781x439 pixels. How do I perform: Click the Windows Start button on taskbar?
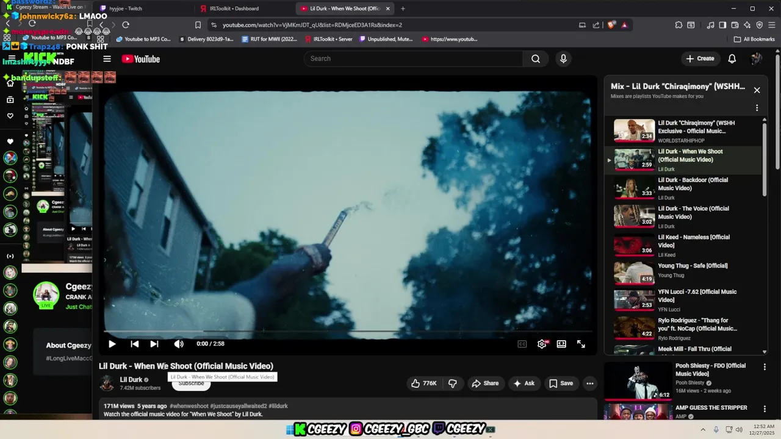pyautogui.click(x=289, y=429)
